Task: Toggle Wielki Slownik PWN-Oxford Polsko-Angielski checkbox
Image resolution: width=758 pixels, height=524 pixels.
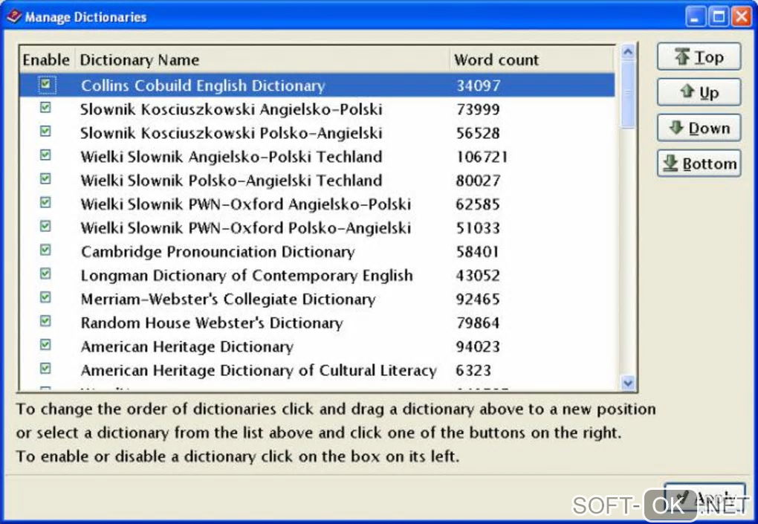Action: point(45,226)
